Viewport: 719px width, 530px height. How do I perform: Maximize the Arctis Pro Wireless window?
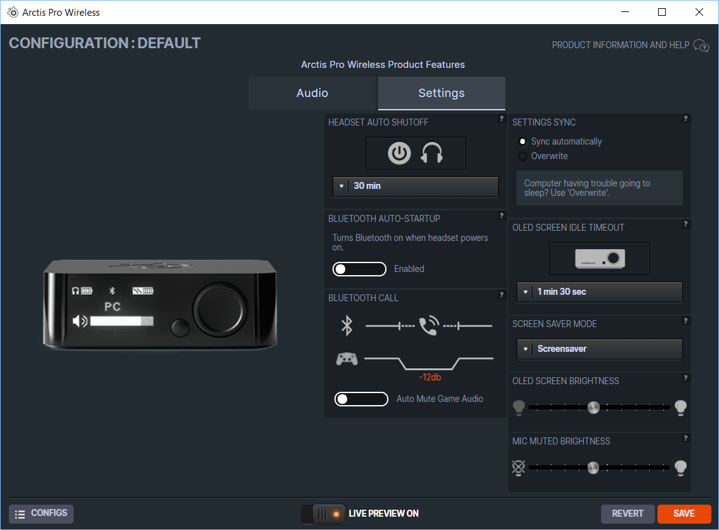[662, 13]
